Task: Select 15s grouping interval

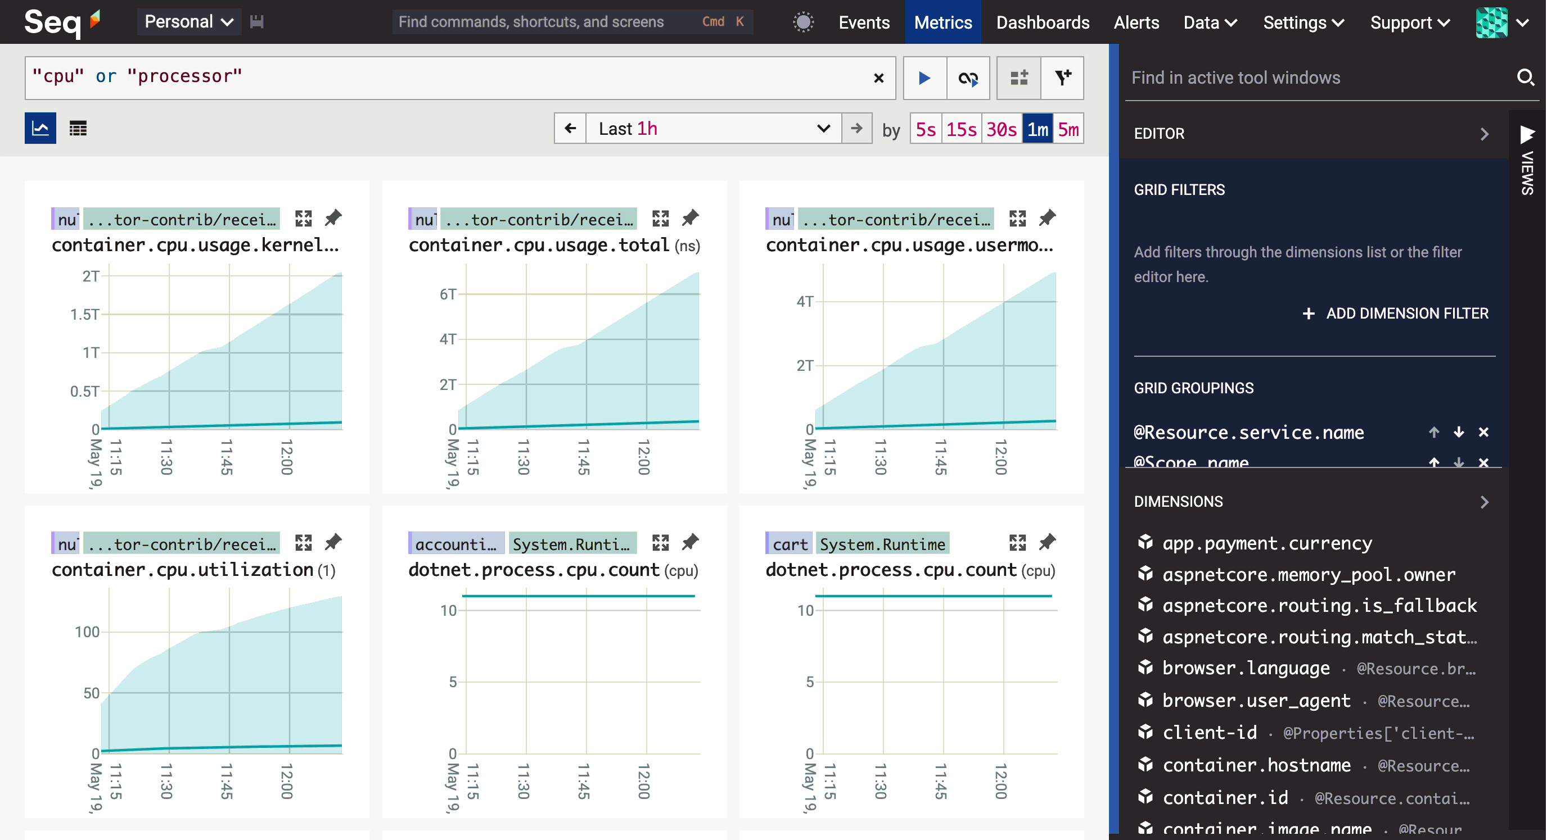Action: (961, 129)
